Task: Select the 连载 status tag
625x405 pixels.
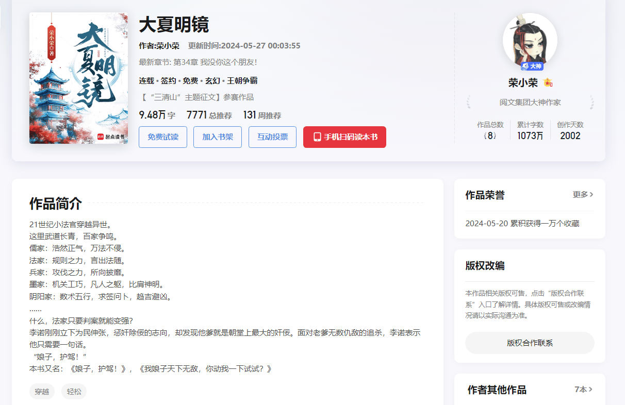Action: [146, 80]
